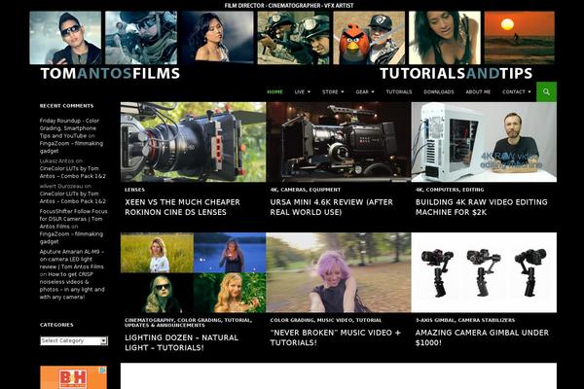Open the Lighting Dozen four-portrait thumbnail
Image resolution: width=584 pixels, height=389 pixels.
point(193,272)
